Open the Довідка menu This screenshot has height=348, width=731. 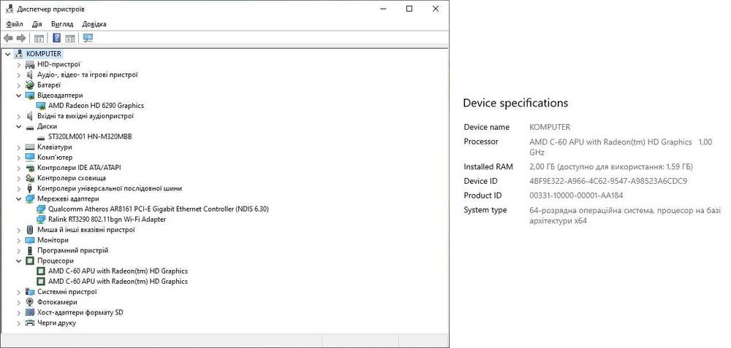(94, 24)
